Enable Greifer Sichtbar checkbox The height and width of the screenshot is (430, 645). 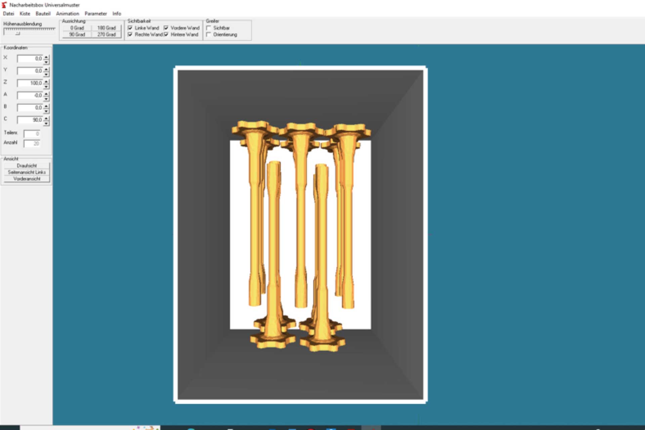tap(209, 28)
